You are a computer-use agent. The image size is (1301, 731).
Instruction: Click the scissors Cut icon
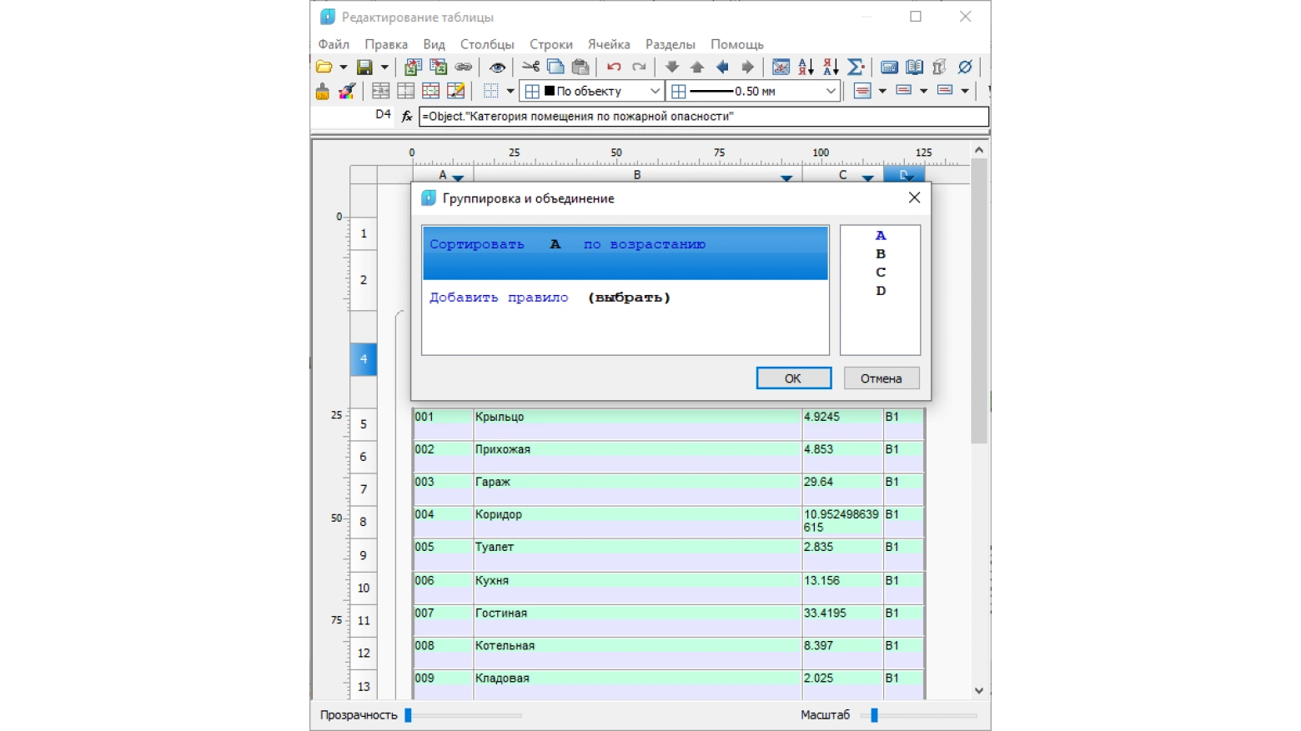point(530,68)
